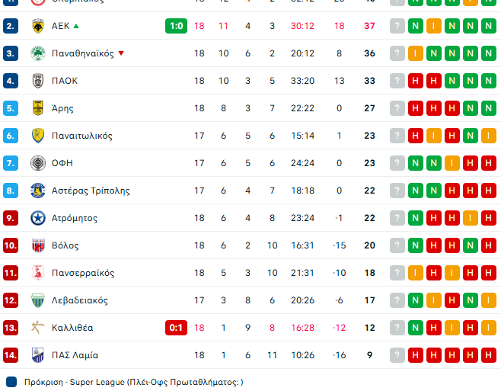
Task: Click the ΠΑΟΚ team crest
Action: [x=37, y=81]
